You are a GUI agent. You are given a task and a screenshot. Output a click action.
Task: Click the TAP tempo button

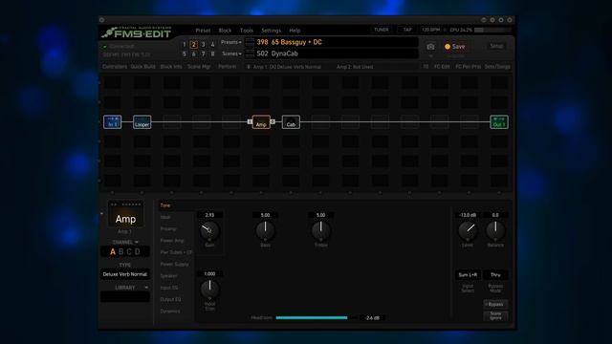coord(407,30)
